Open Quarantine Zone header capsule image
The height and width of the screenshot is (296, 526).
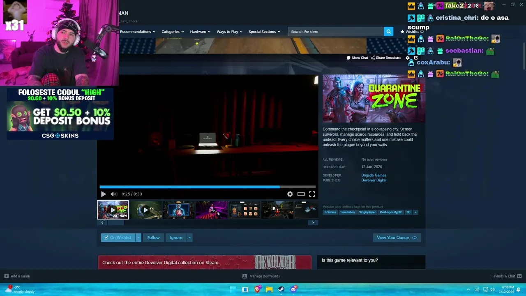[x=374, y=99]
